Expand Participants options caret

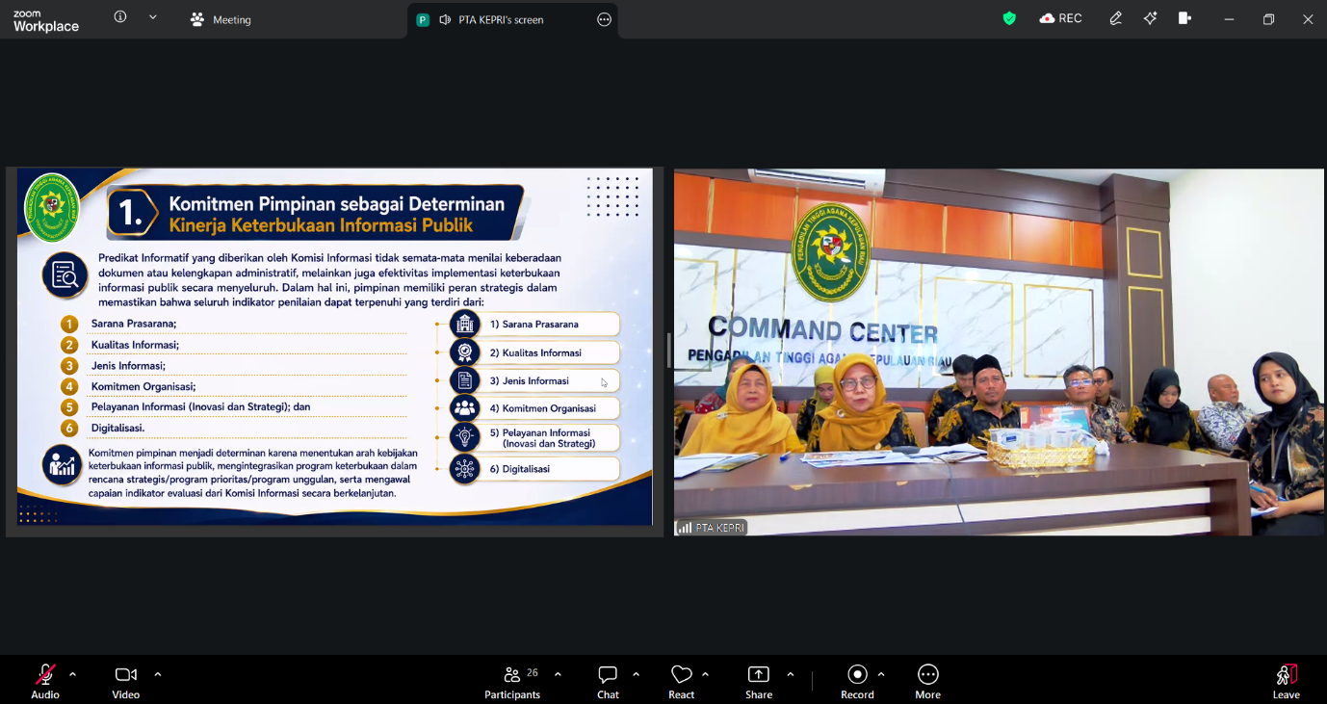[558, 674]
